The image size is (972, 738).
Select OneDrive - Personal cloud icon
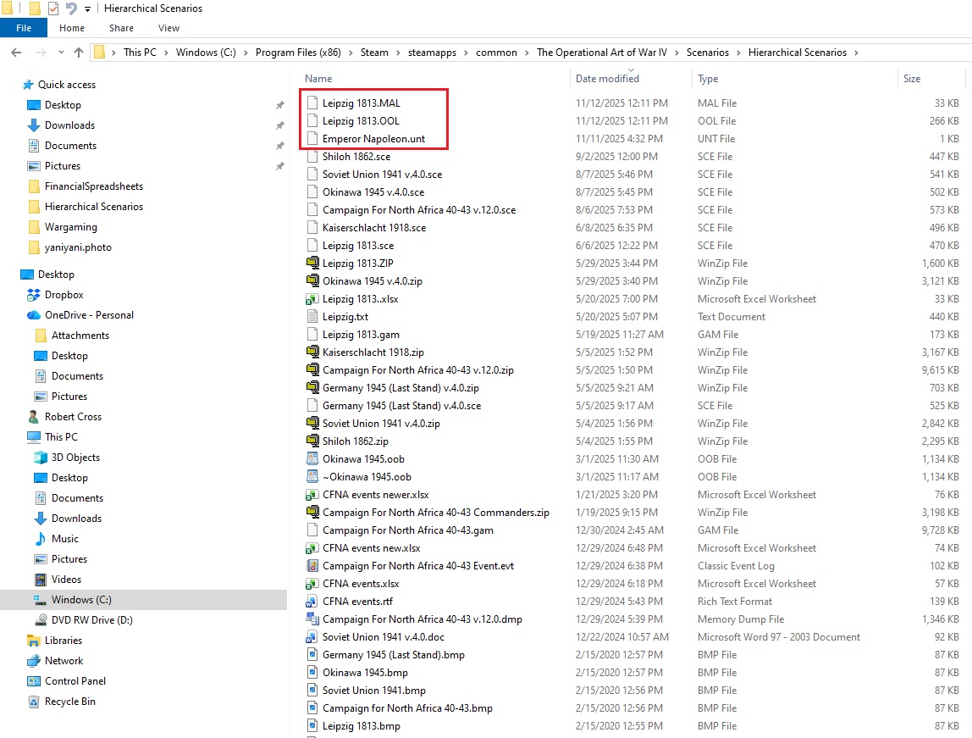[x=34, y=315]
